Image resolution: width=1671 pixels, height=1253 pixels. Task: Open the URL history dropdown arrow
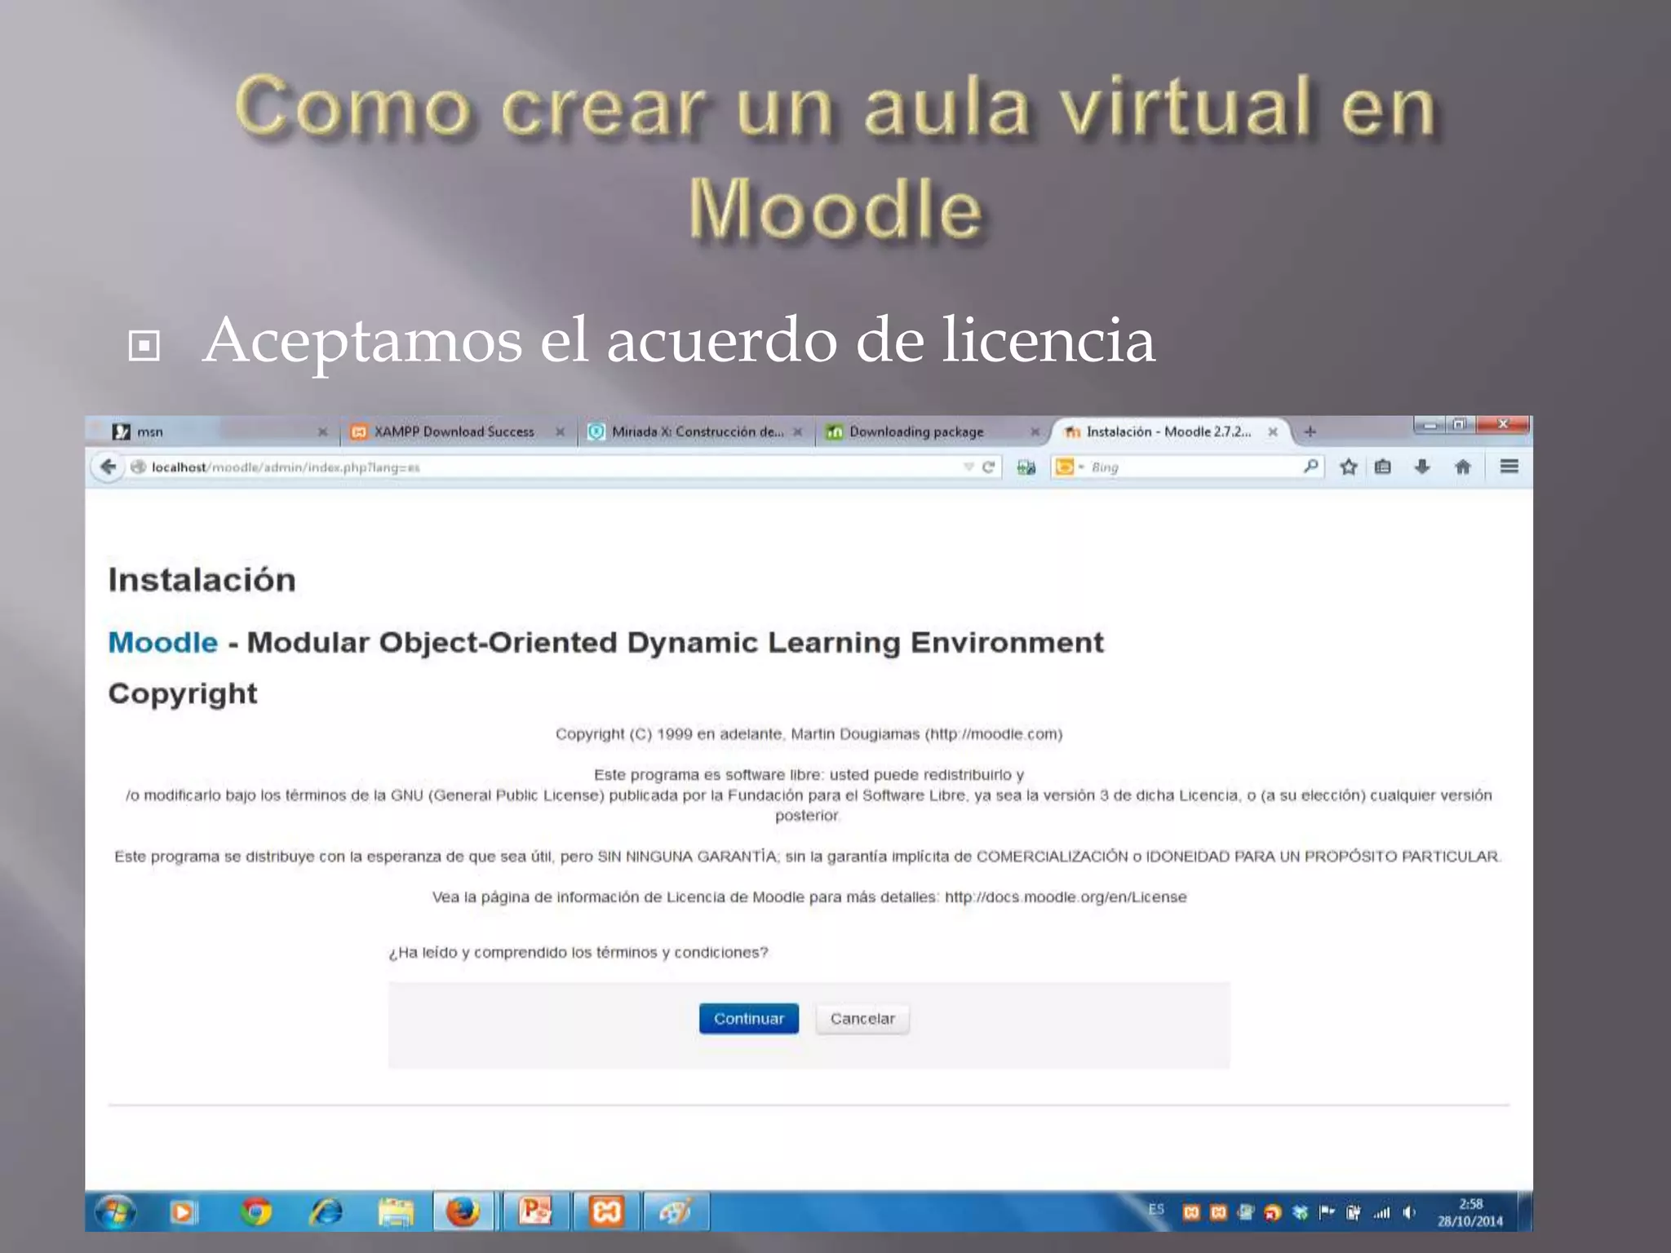(968, 467)
